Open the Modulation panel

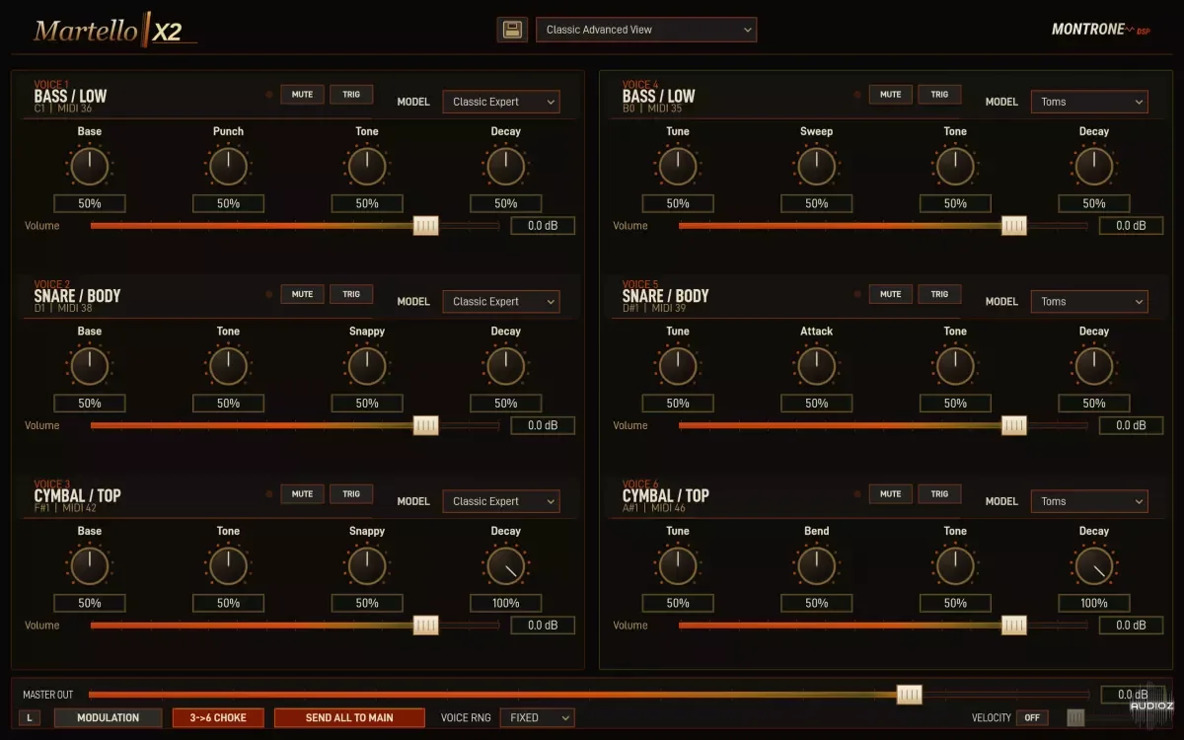pyautogui.click(x=109, y=718)
